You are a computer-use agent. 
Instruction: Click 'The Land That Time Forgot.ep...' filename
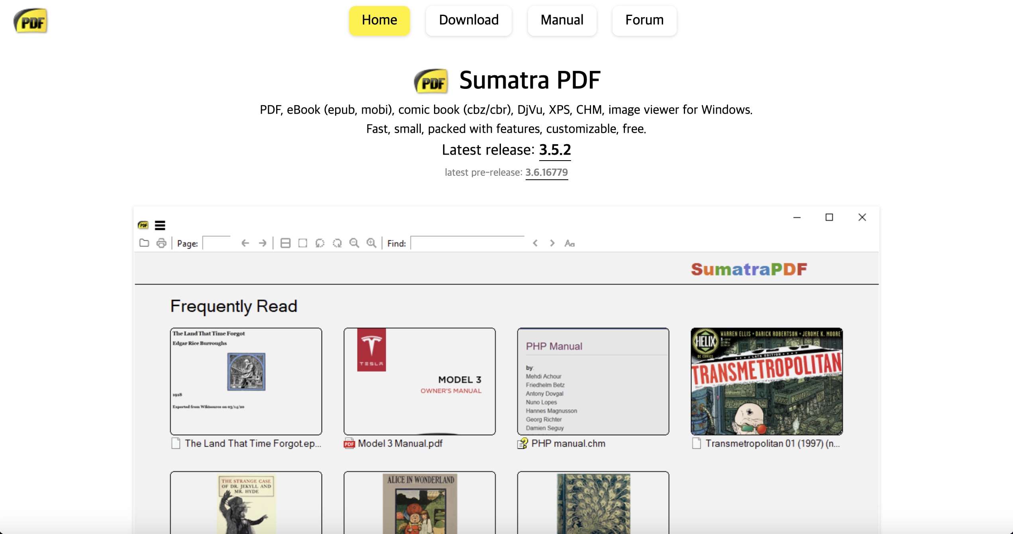[x=253, y=444]
